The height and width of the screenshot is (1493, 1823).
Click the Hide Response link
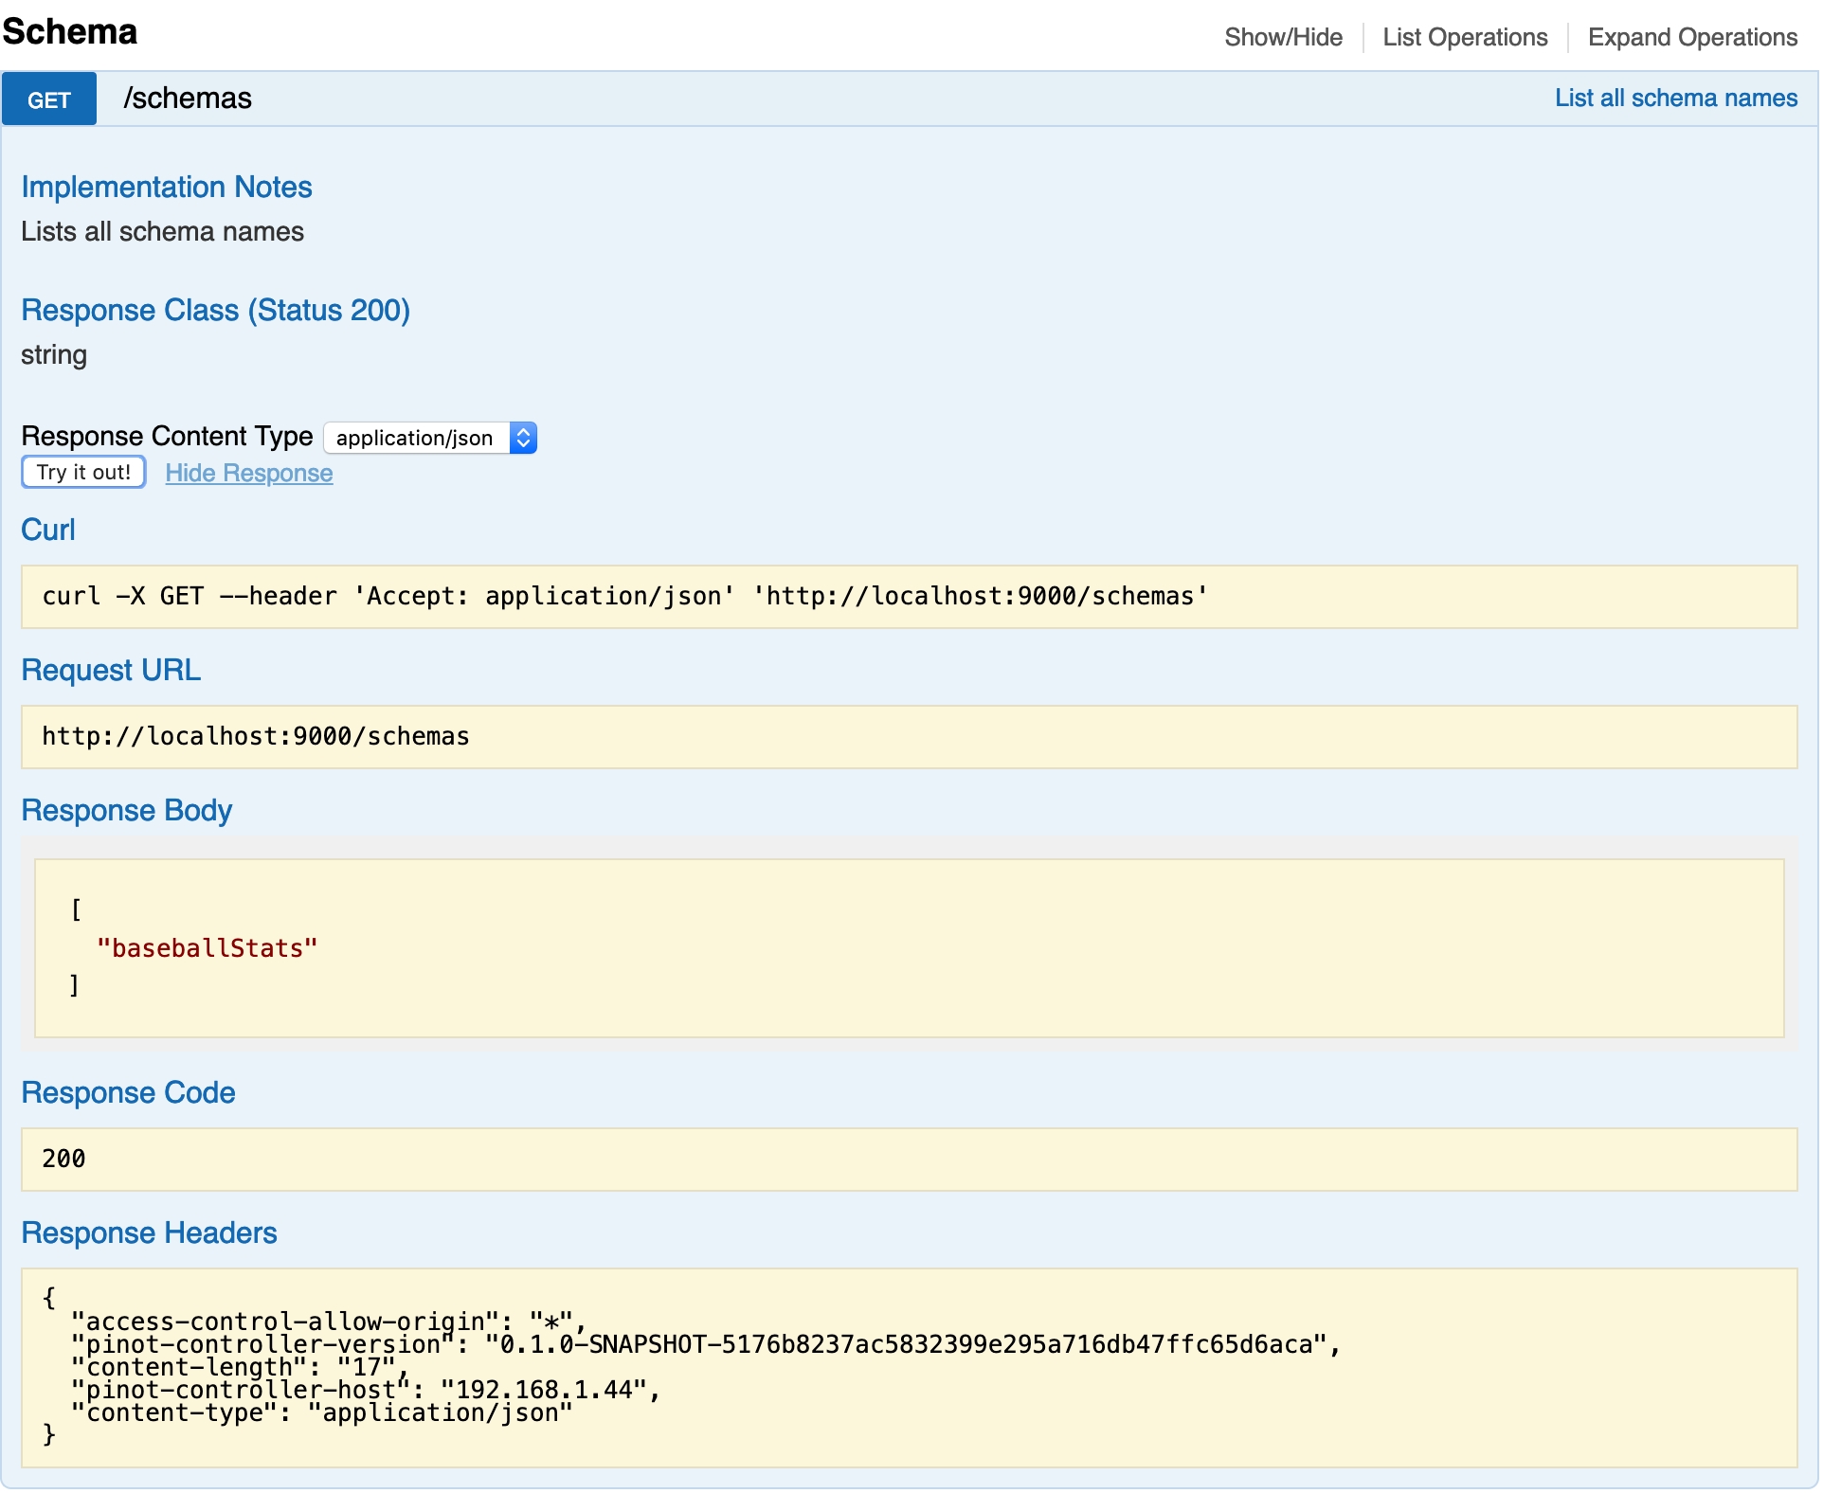[x=249, y=473]
